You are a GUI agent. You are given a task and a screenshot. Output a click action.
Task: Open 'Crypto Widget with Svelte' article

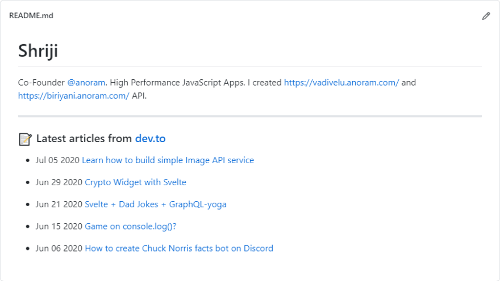[135, 182]
